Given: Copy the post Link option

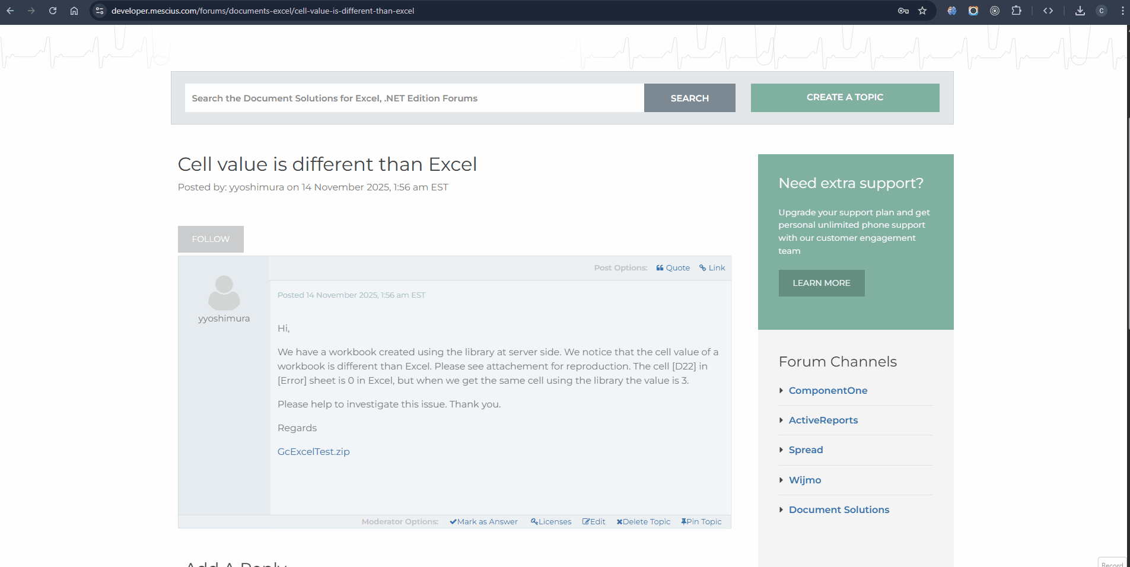Looking at the screenshot, I should 712,268.
